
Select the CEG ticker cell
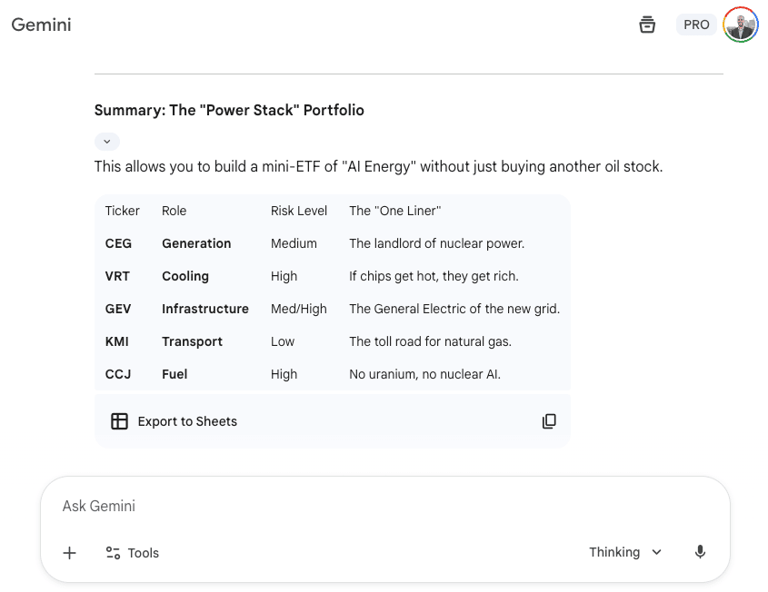(118, 243)
